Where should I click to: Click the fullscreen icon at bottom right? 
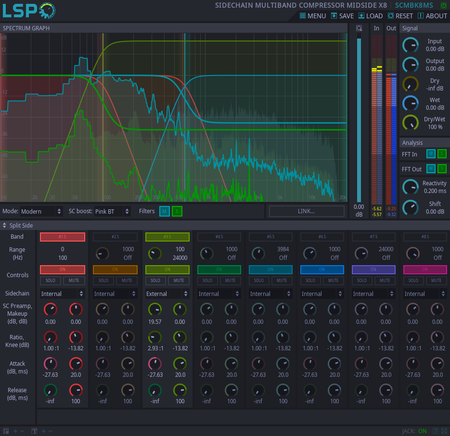[444, 431]
